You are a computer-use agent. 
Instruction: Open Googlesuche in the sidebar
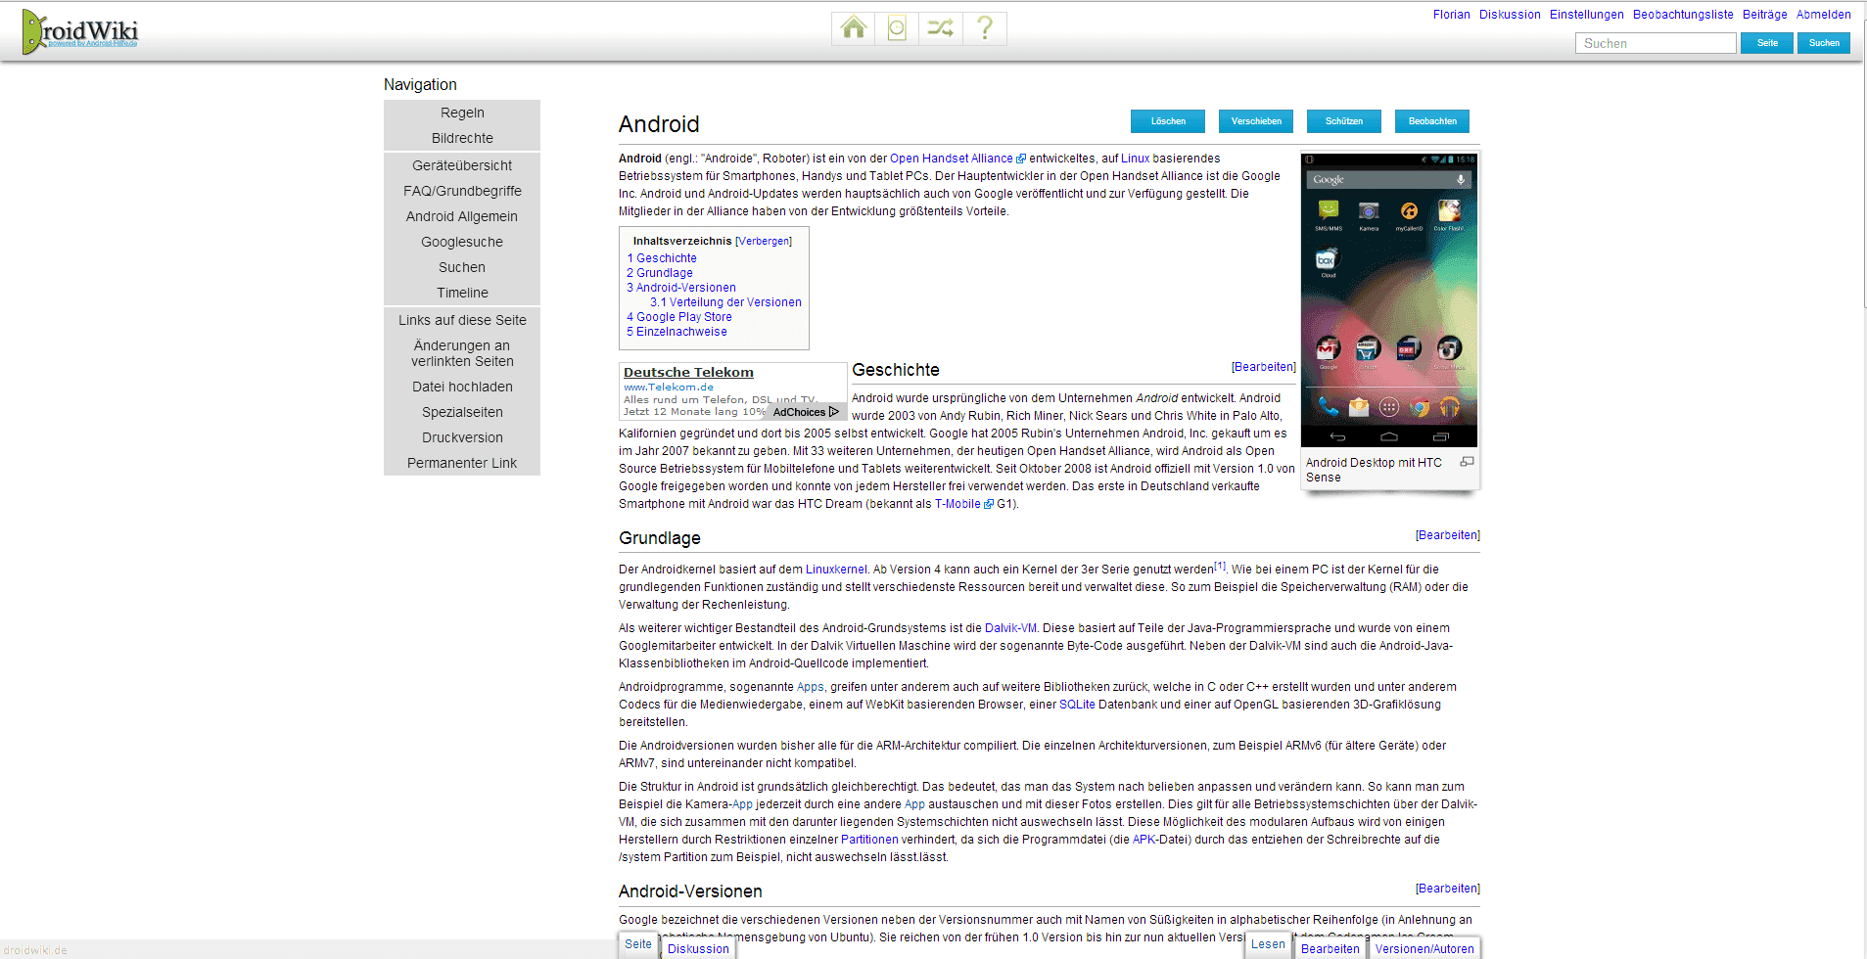462,242
